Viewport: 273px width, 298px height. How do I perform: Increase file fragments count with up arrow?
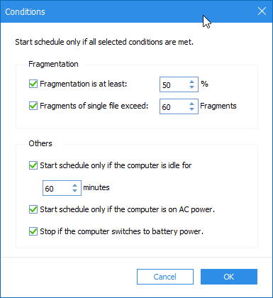click(191, 104)
